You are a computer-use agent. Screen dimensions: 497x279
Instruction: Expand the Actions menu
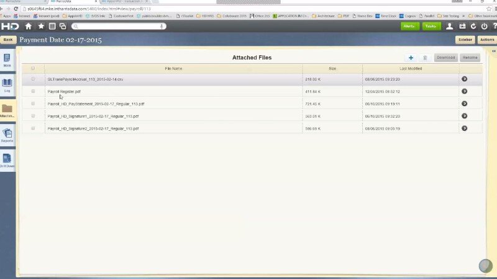point(487,40)
